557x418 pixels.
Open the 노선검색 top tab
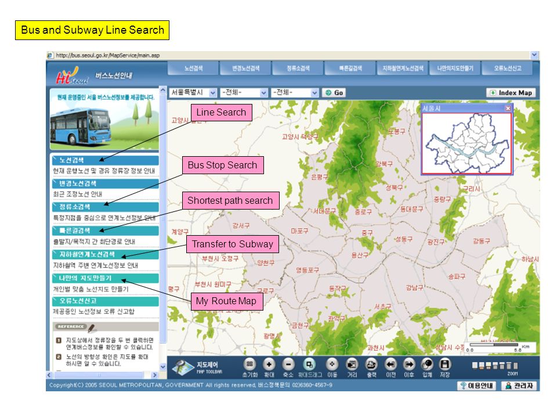[193, 69]
